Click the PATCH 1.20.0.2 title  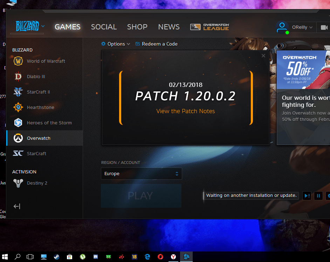(x=185, y=96)
